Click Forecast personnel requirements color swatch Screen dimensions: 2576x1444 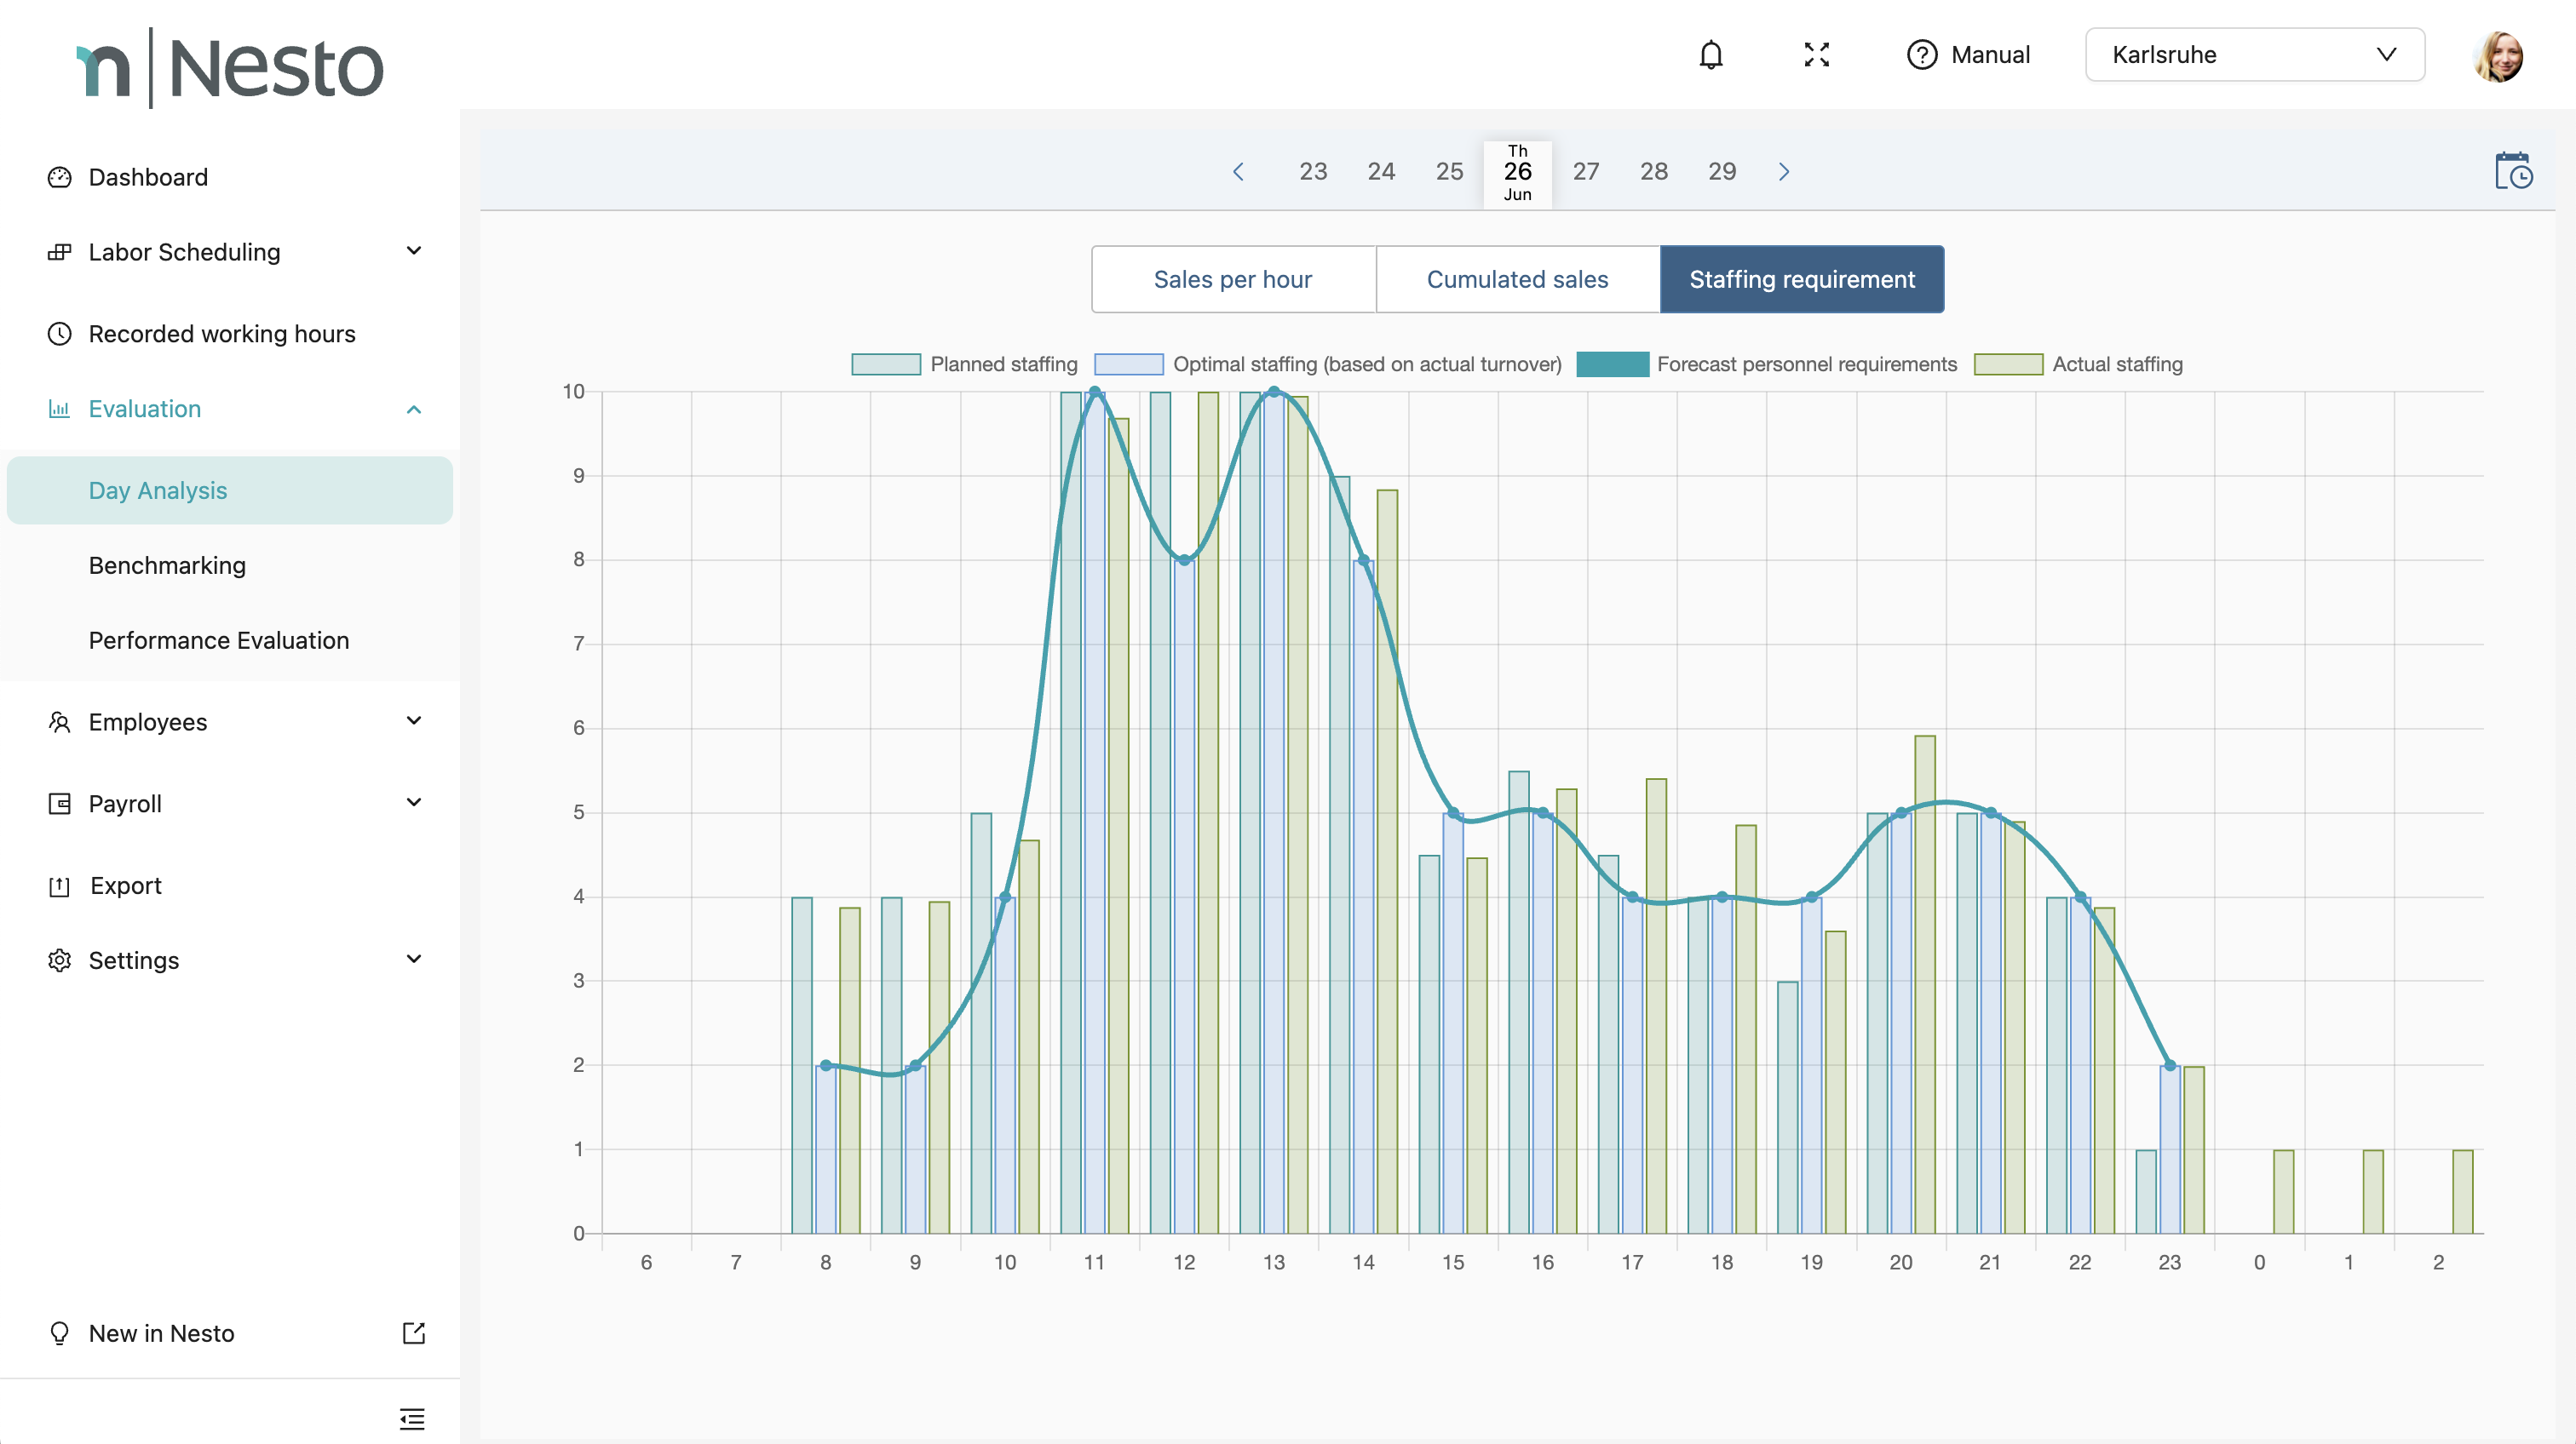pos(1612,364)
